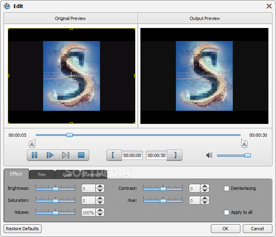Click the right scissors trim marker
The height and width of the screenshot is (237, 276).
tap(244, 143)
